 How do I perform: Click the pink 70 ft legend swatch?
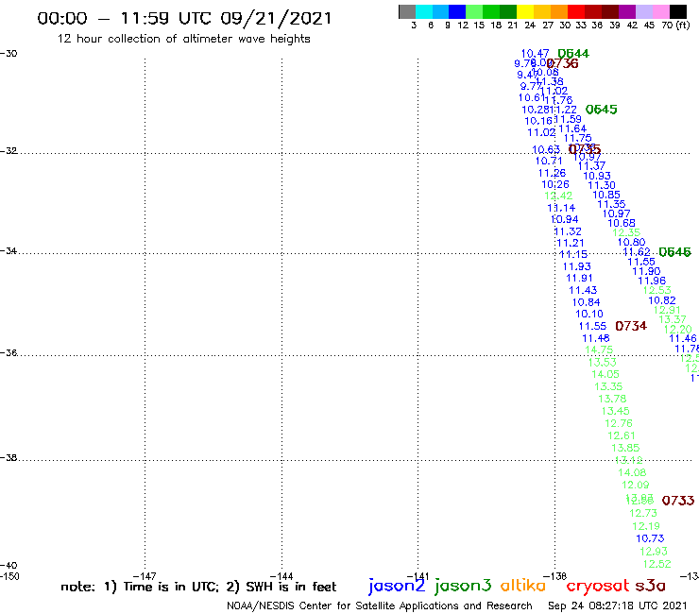tap(660, 11)
